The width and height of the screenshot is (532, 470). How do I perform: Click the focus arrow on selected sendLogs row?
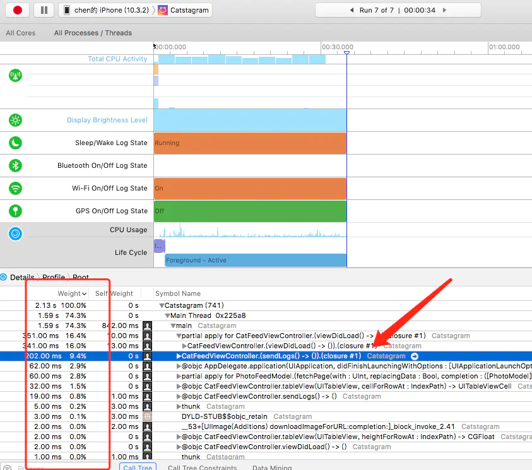(415, 356)
